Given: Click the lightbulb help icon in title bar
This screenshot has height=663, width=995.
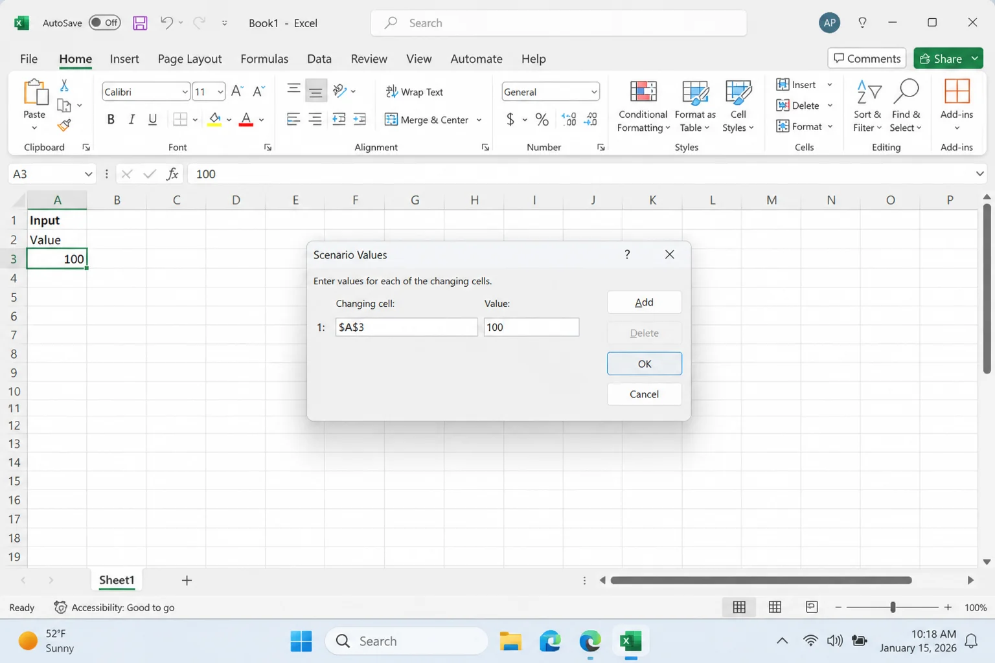Looking at the screenshot, I should tap(862, 23).
